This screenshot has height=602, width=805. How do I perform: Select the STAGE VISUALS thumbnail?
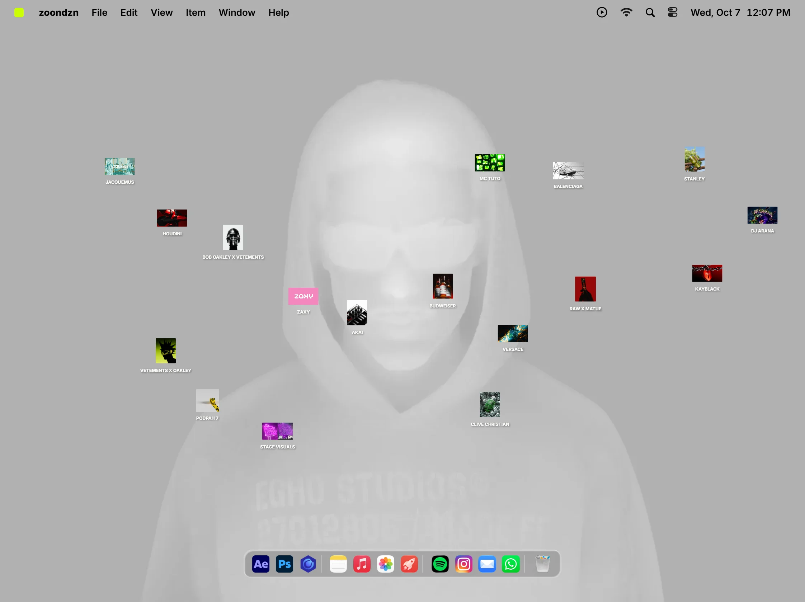point(277,431)
